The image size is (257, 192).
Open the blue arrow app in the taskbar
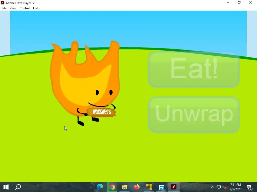click(161, 187)
